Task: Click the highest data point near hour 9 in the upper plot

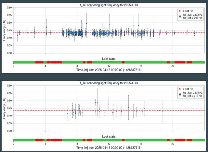Action: [x=86, y=23]
